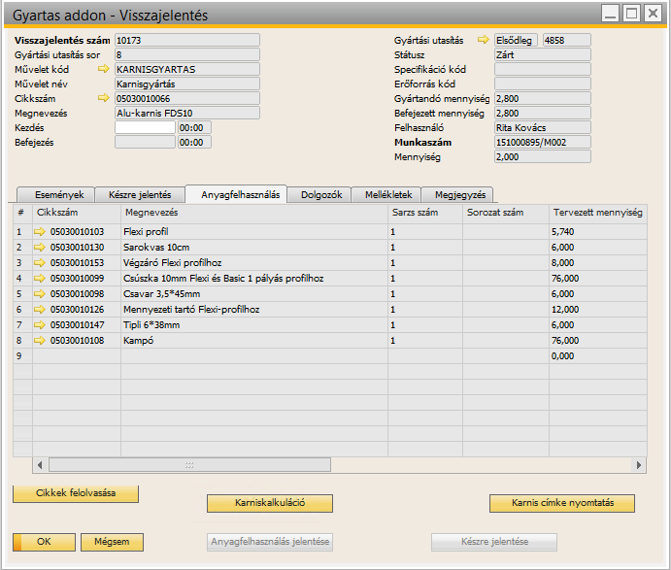This screenshot has width=671, height=570.
Task: Click the Cikkszám column header
Action: 77,213
